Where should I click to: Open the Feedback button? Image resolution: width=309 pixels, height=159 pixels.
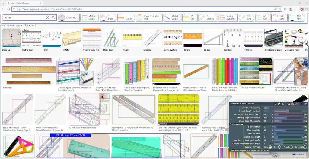298,154
